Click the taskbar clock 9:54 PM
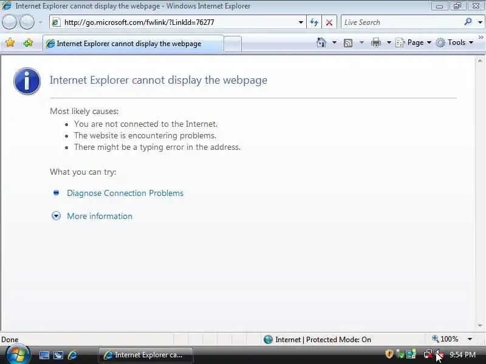 [462, 355]
